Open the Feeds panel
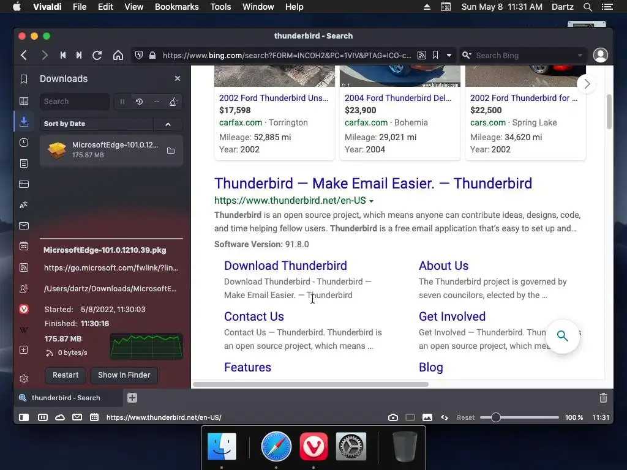 (24, 267)
